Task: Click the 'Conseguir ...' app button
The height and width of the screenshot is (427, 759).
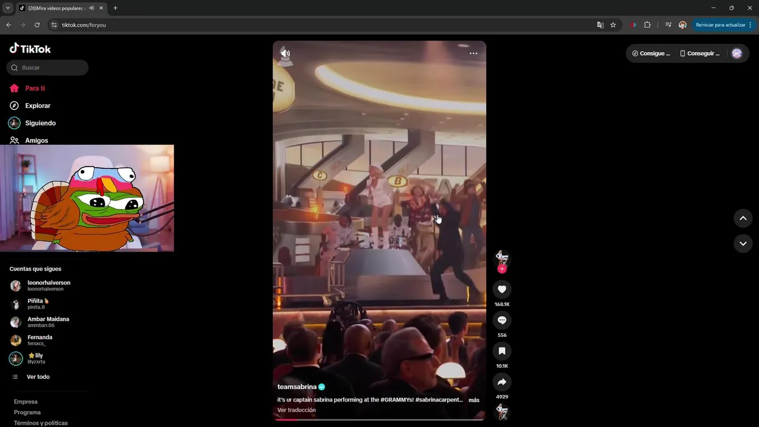Action: point(700,53)
